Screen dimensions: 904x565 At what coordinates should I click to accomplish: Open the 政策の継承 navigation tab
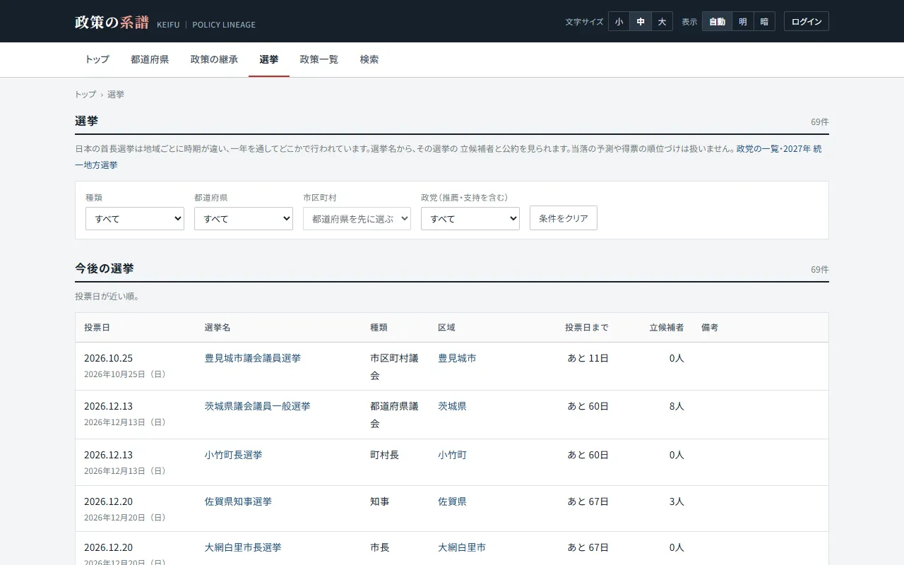coord(214,59)
